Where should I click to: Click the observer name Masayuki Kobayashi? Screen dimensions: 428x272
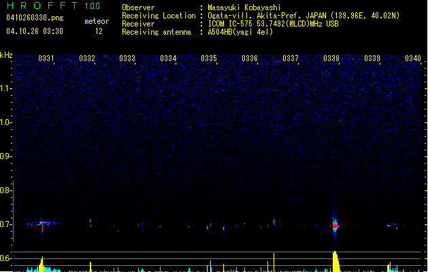[x=242, y=7]
